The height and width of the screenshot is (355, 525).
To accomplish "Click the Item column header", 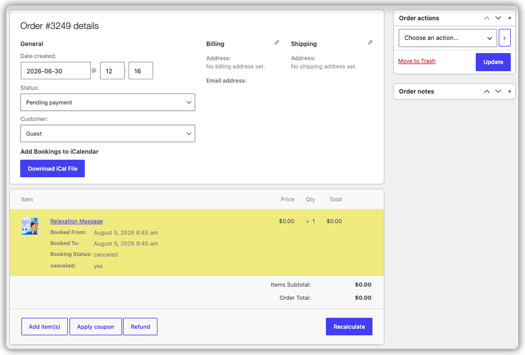I will [27, 199].
